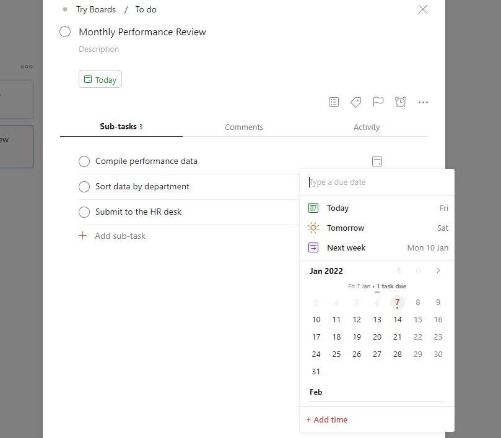Screen dimensions: 501x438
Task: Complete the Monthly Performance Review task circle
Action: [65, 32]
